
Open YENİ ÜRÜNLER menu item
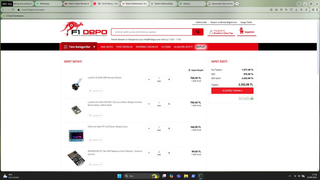(x=124, y=47)
